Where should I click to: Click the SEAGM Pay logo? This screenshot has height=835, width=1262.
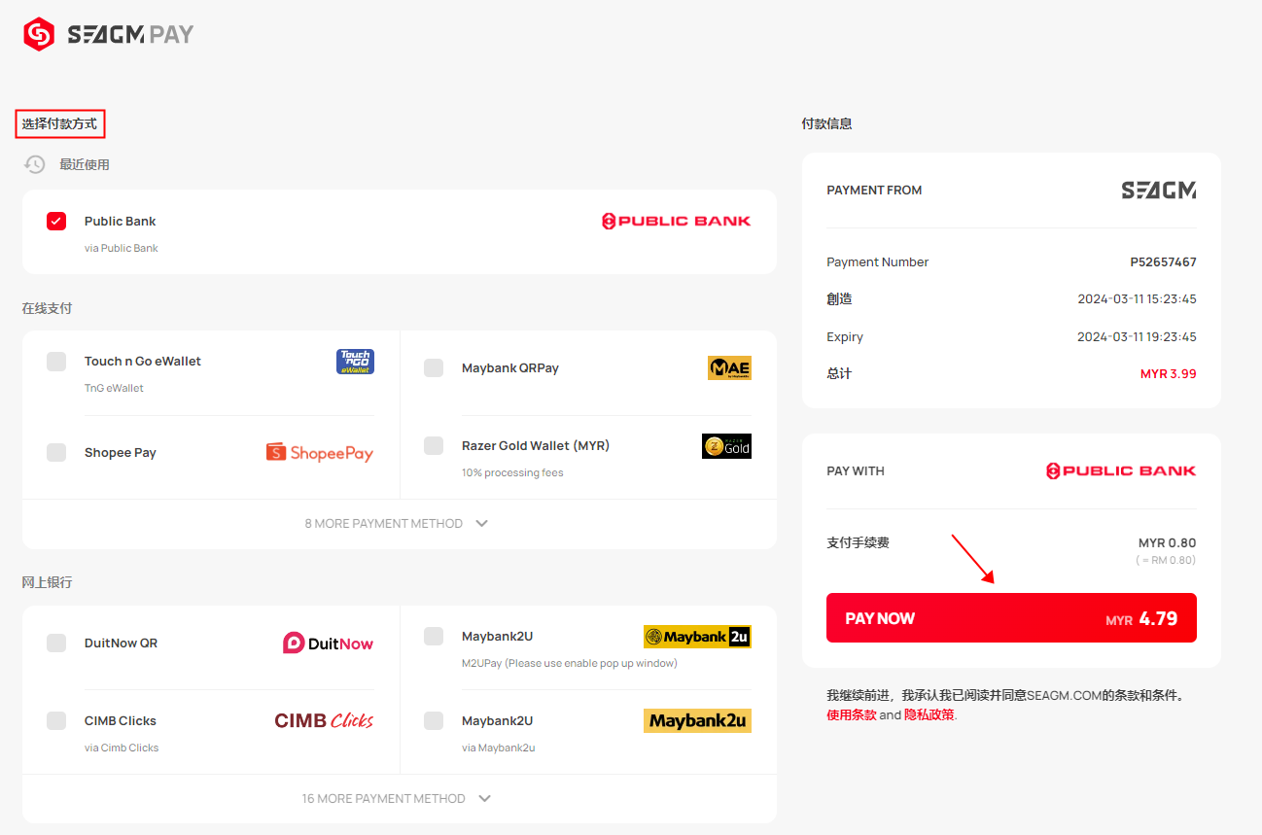pyautogui.click(x=109, y=34)
